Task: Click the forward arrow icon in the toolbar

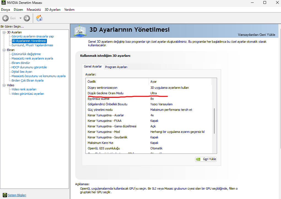Action: coord(27,18)
